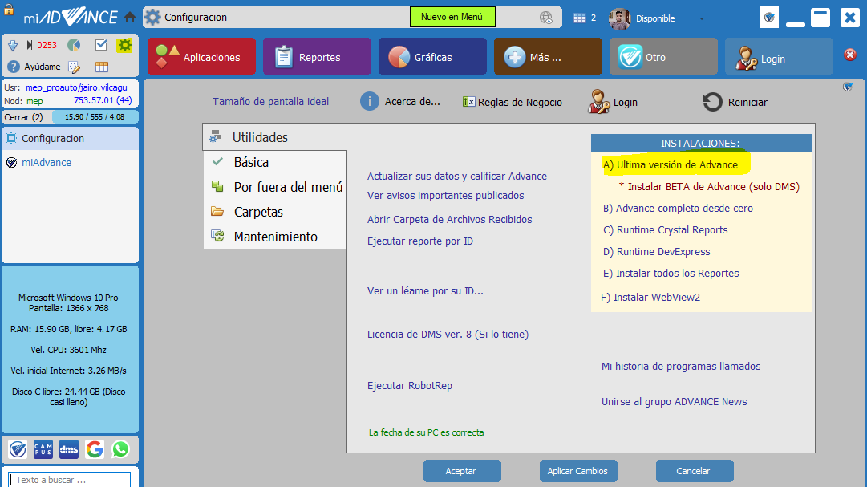867x487 pixels.
Task: Click the Reiniciar restart icon
Action: (x=712, y=102)
